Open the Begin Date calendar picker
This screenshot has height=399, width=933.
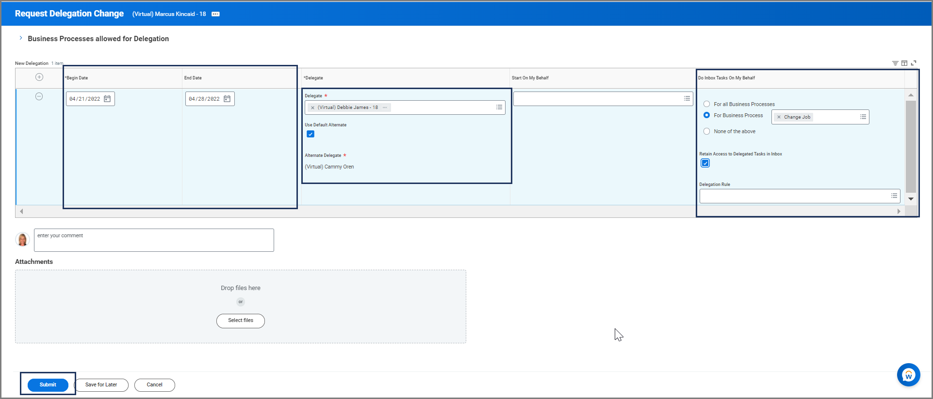[x=107, y=99]
